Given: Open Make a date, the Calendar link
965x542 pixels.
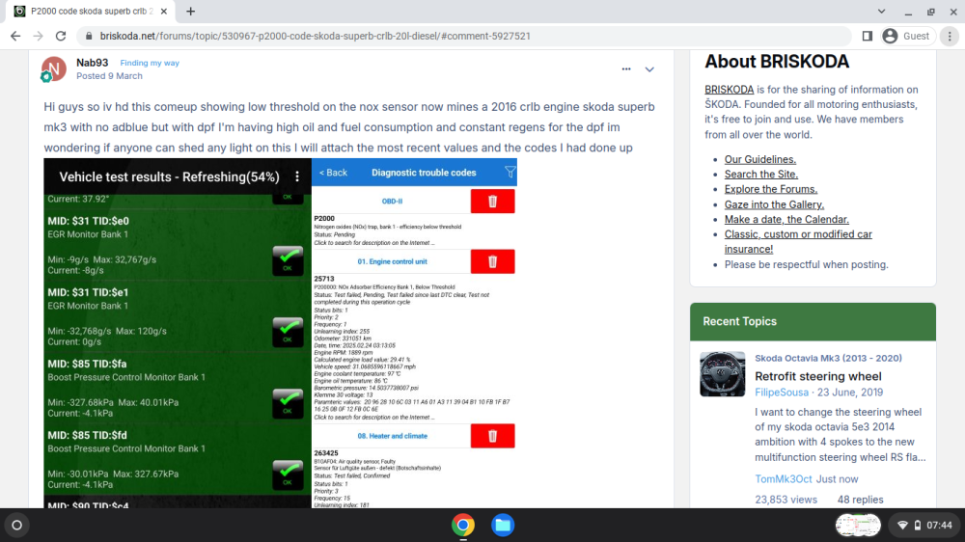Looking at the screenshot, I should pyautogui.click(x=786, y=219).
